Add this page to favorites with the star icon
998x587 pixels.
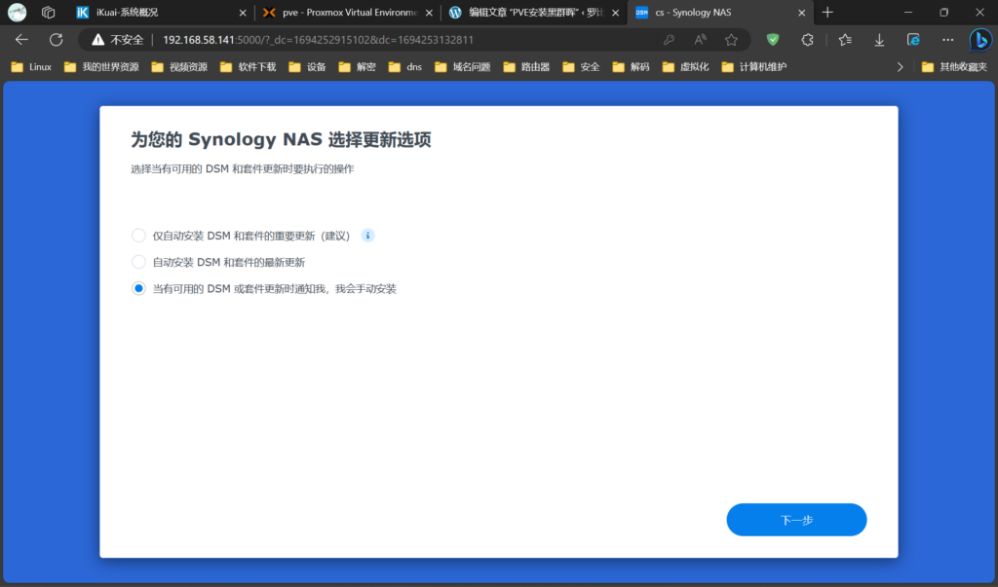pyautogui.click(x=731, y=40)
